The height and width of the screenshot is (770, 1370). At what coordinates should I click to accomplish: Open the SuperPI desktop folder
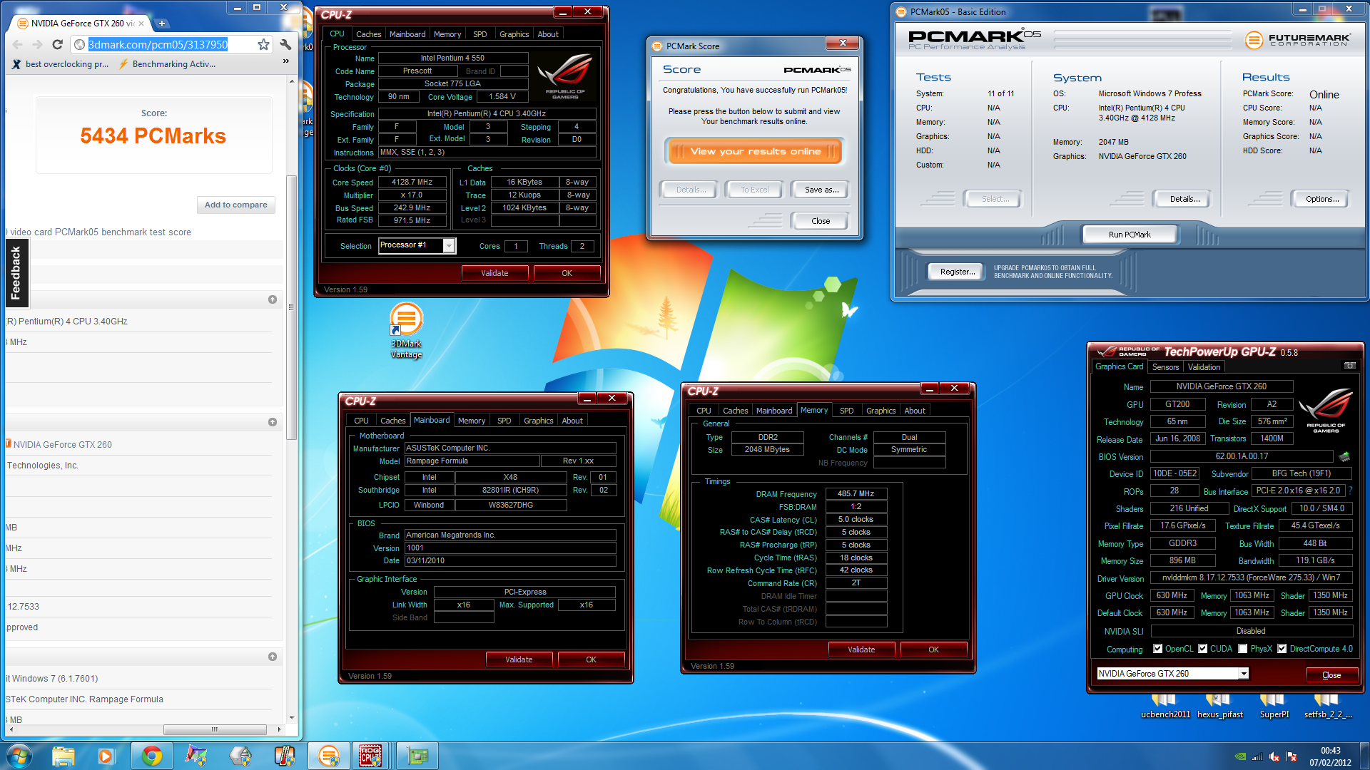point(1274,707)
